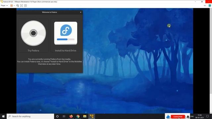Open Task View on the taskbar
The width and height of the screenshot is (212, 119).
point(64,116)
